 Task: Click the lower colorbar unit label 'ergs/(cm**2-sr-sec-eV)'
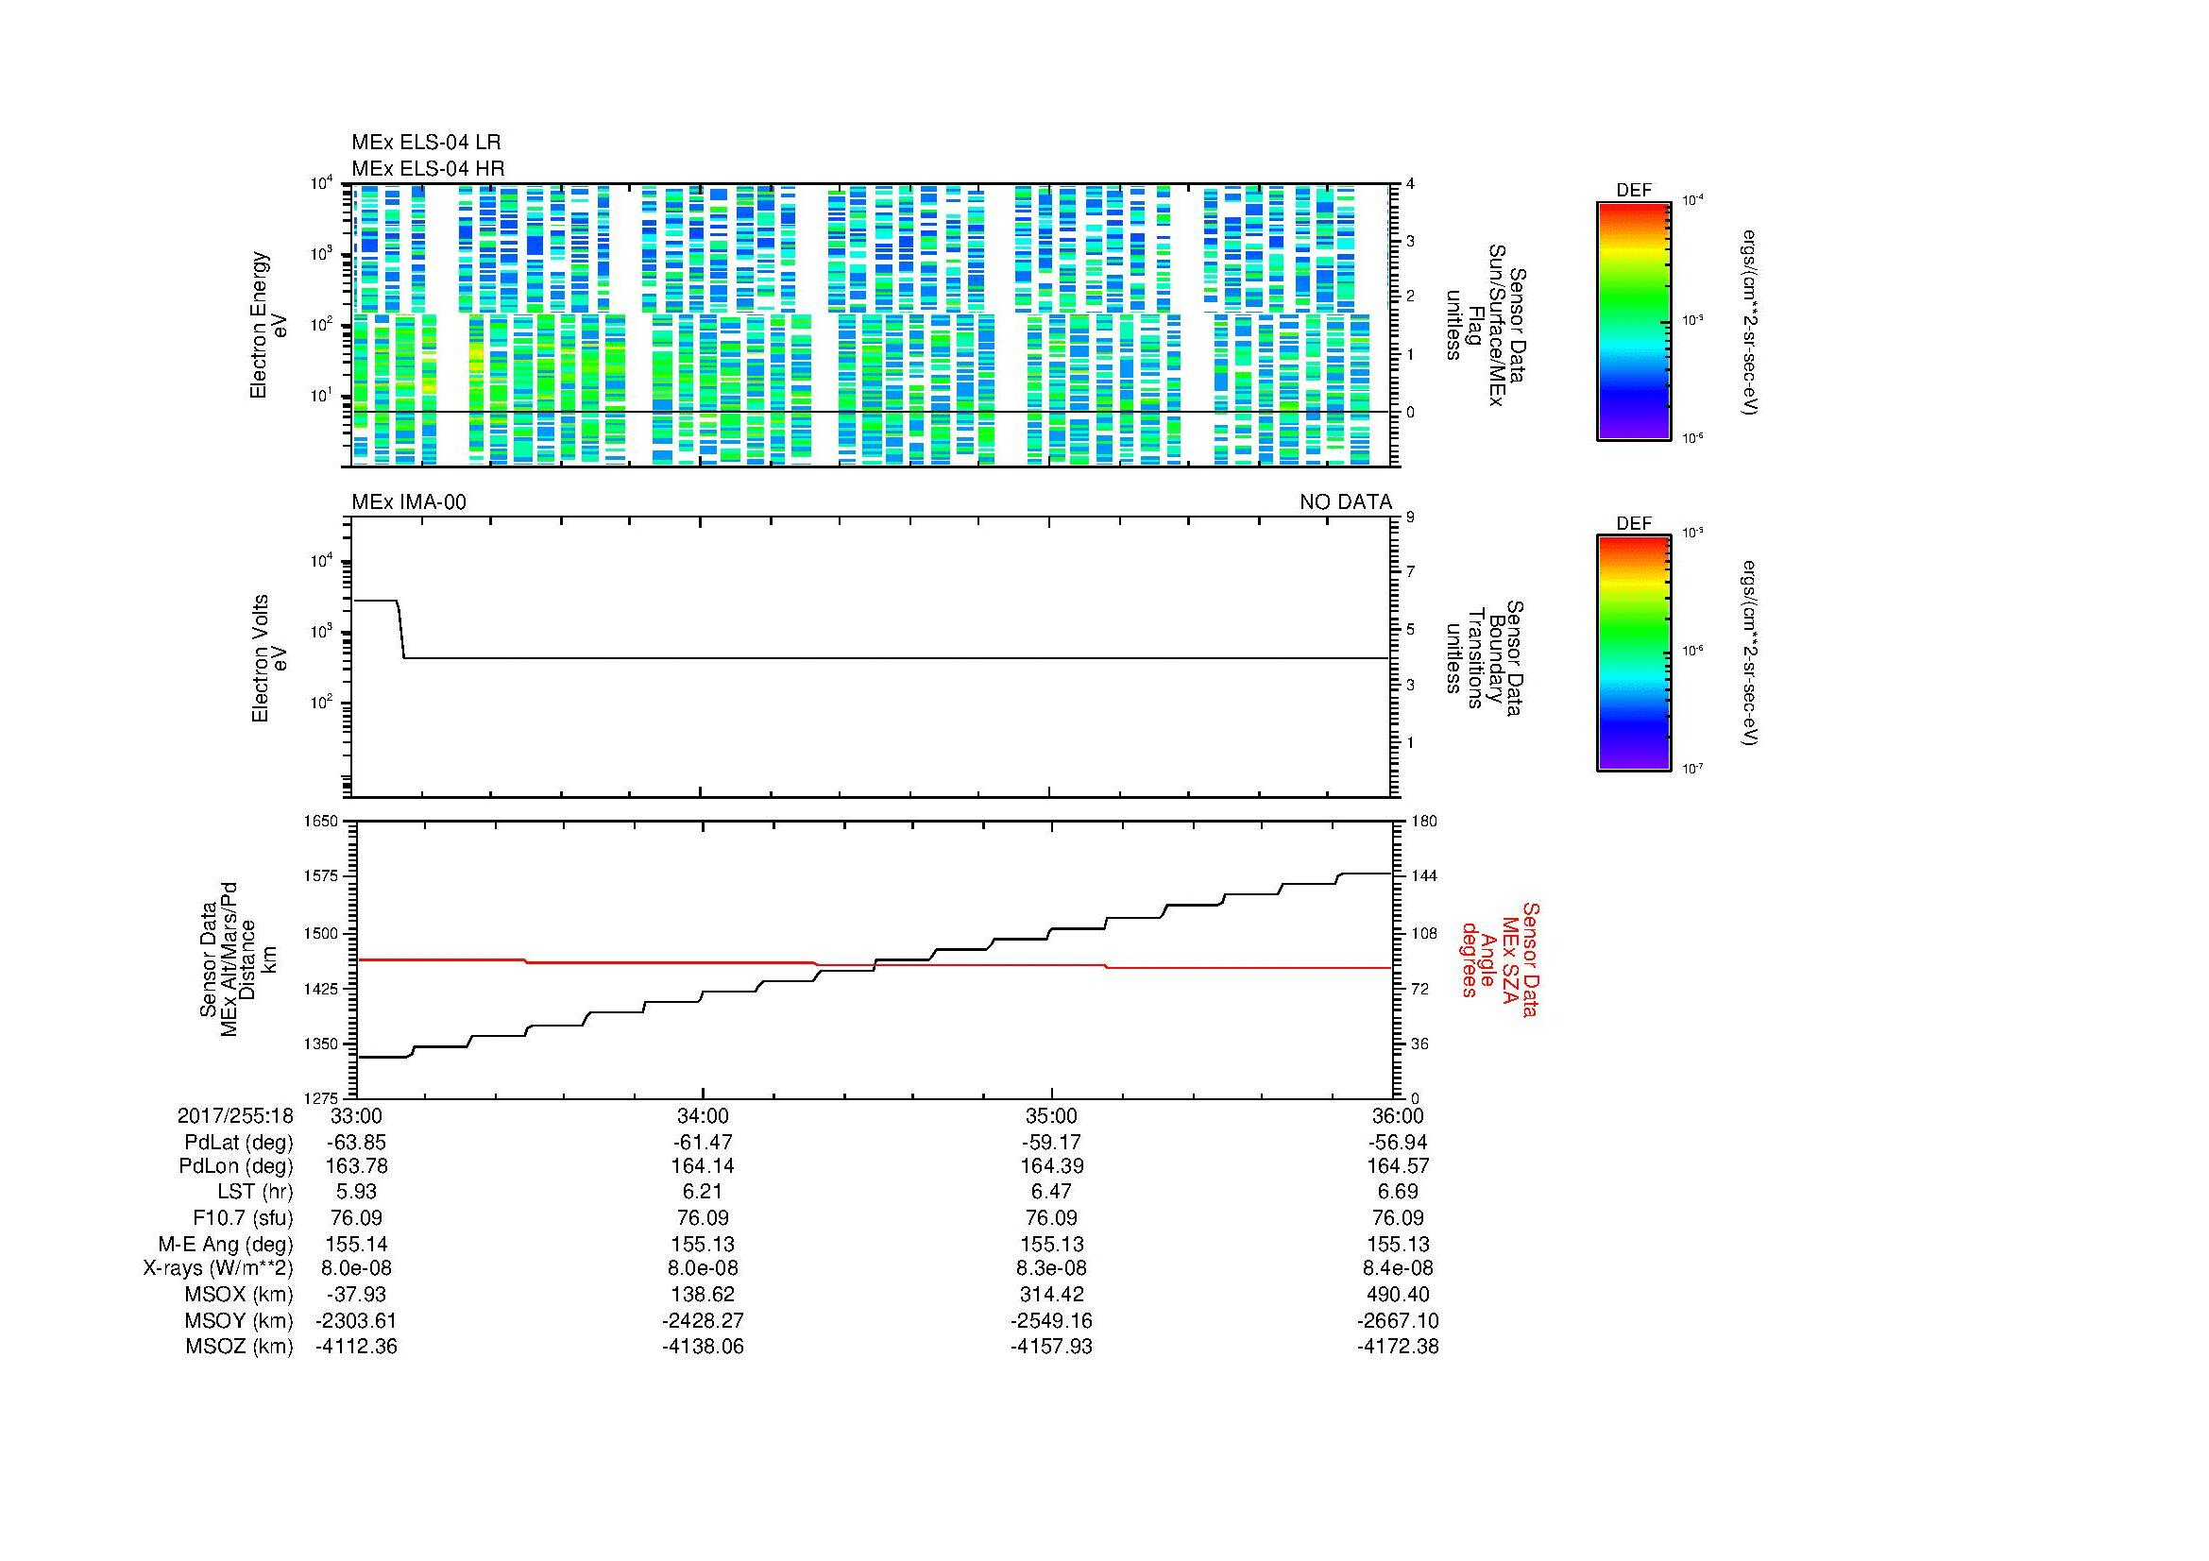click(x=1750, y=653)
